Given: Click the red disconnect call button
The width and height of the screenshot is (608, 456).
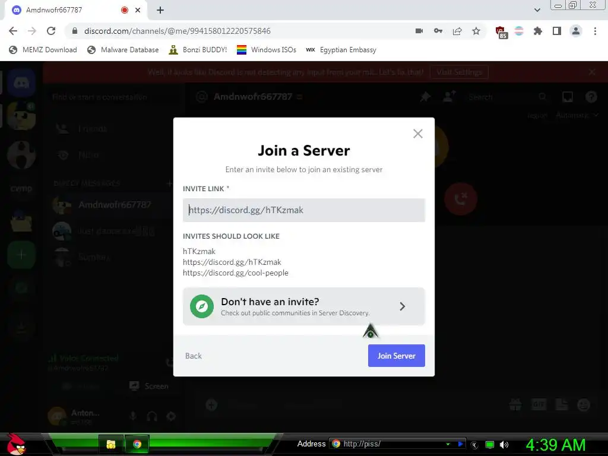Looking at the screenshot, I should pos(460,199).
